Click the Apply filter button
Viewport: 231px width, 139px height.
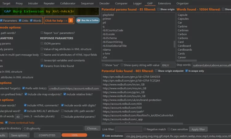pos(198,129)
